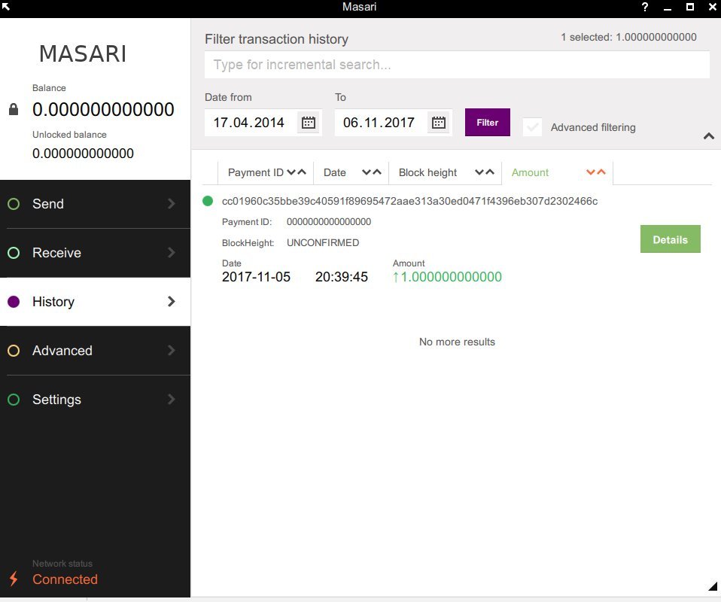The image size is (721, 602).
Task: Click the transaction time 20:39:45
Action: click(x=341, y=277)
